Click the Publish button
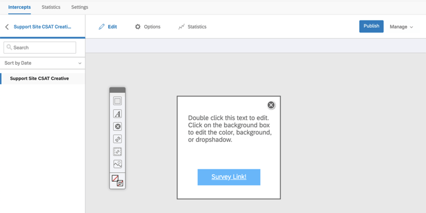The height and width of the screenshot is (213, 426). (x=371, y=26)
